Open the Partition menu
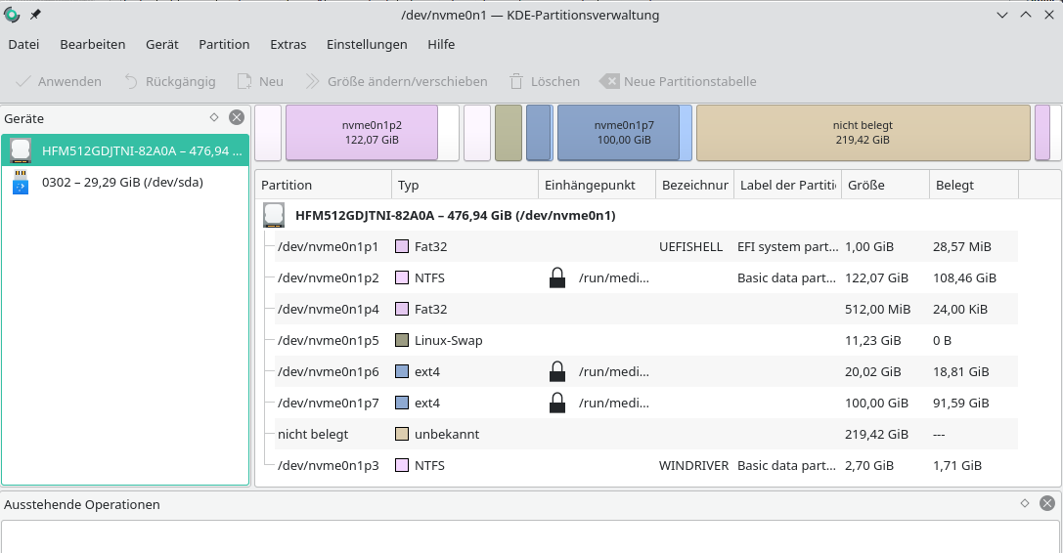Image resolution: width=1063 pixels, height=553 pixels. pos(224,45)
